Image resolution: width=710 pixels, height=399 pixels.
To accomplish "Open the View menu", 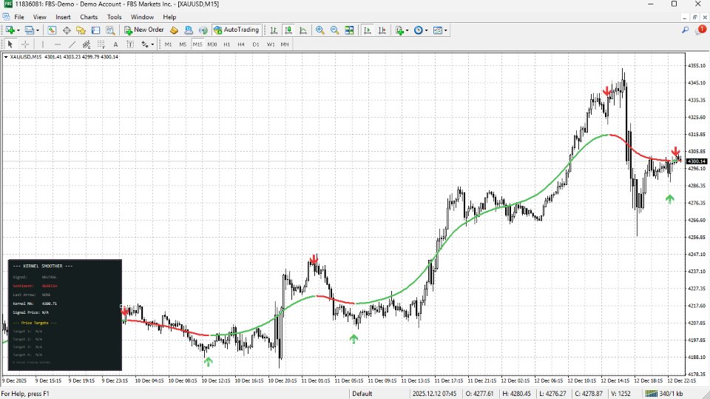I will coord(39,17).
